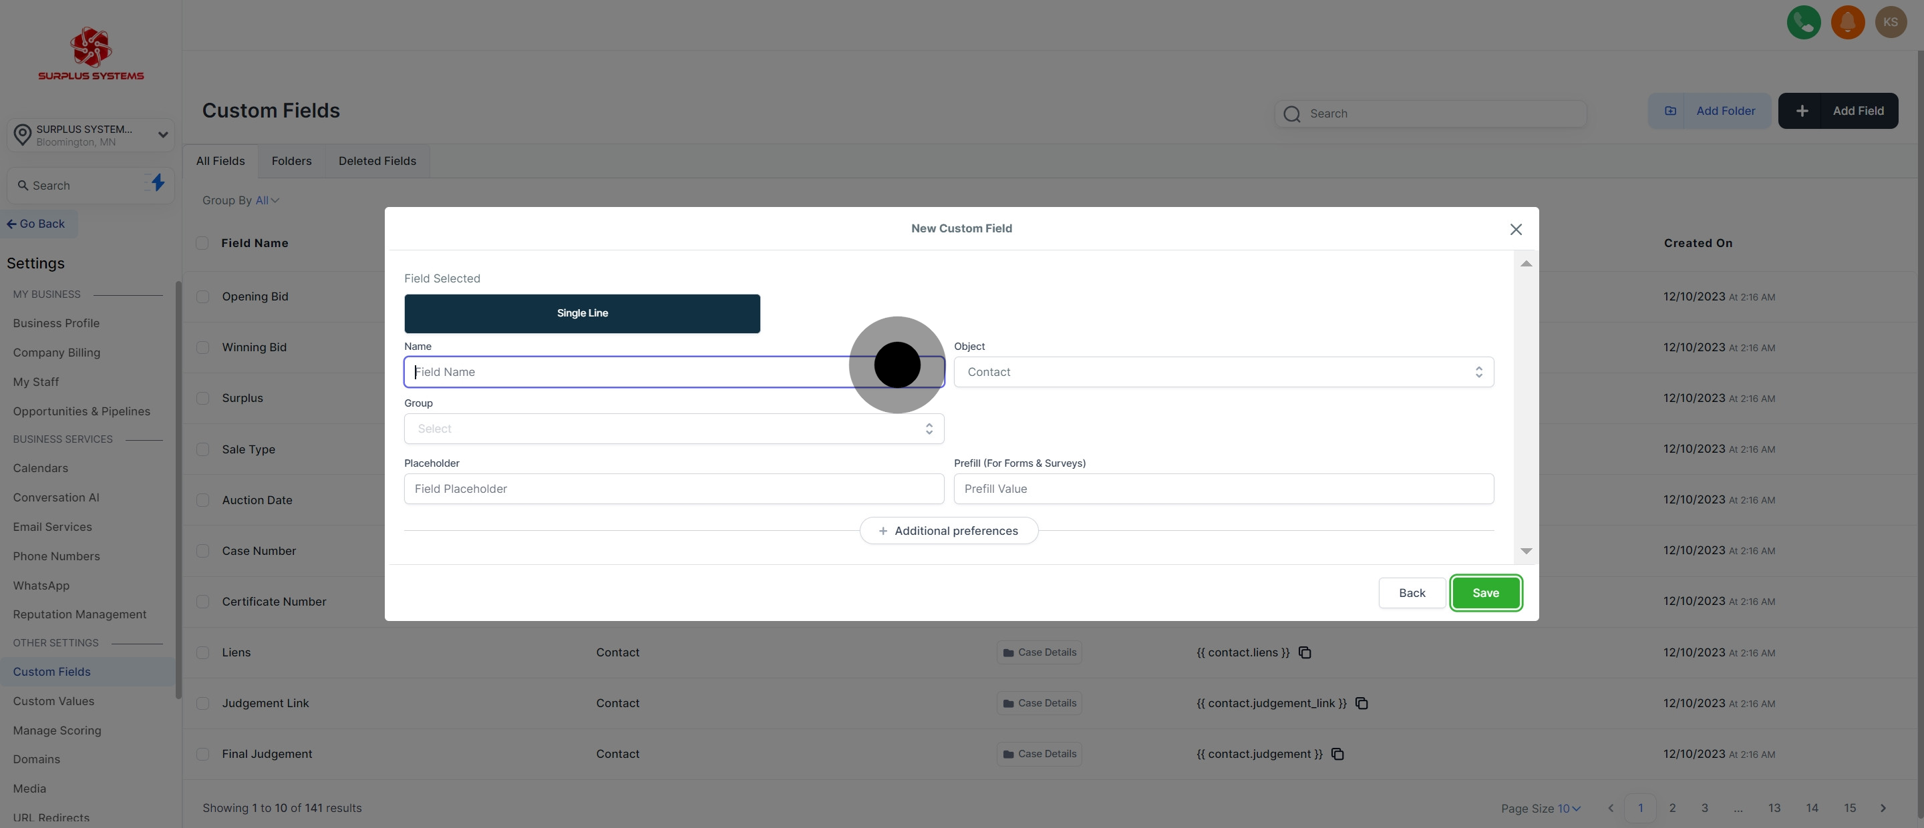Click the modal scrollbar down arrow
1924x828 pixels.
pyautogui.click(x=1526, y=551)
